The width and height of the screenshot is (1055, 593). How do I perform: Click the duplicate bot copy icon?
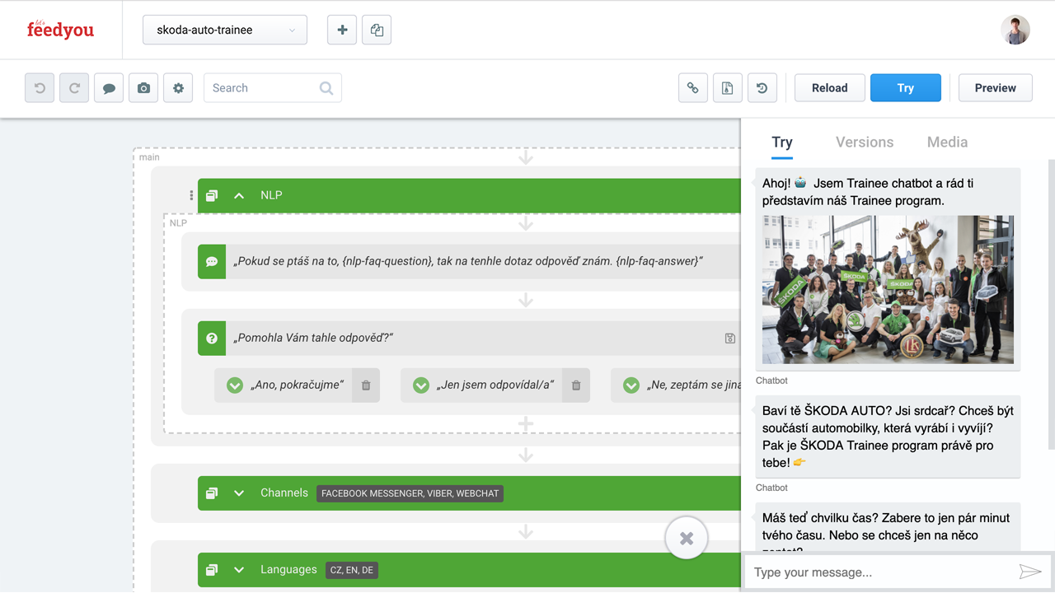(377, 30)
